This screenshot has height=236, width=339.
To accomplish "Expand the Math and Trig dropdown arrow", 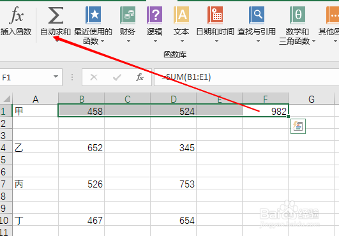I will click(x=313, y=41).
